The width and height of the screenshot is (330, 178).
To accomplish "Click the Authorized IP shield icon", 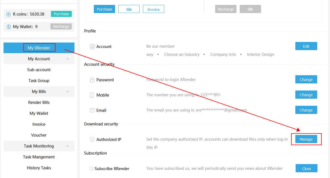I will click(92, 140).
